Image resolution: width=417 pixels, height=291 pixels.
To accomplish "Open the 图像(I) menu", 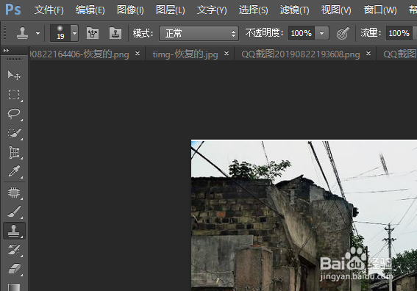I will [130, 10].
